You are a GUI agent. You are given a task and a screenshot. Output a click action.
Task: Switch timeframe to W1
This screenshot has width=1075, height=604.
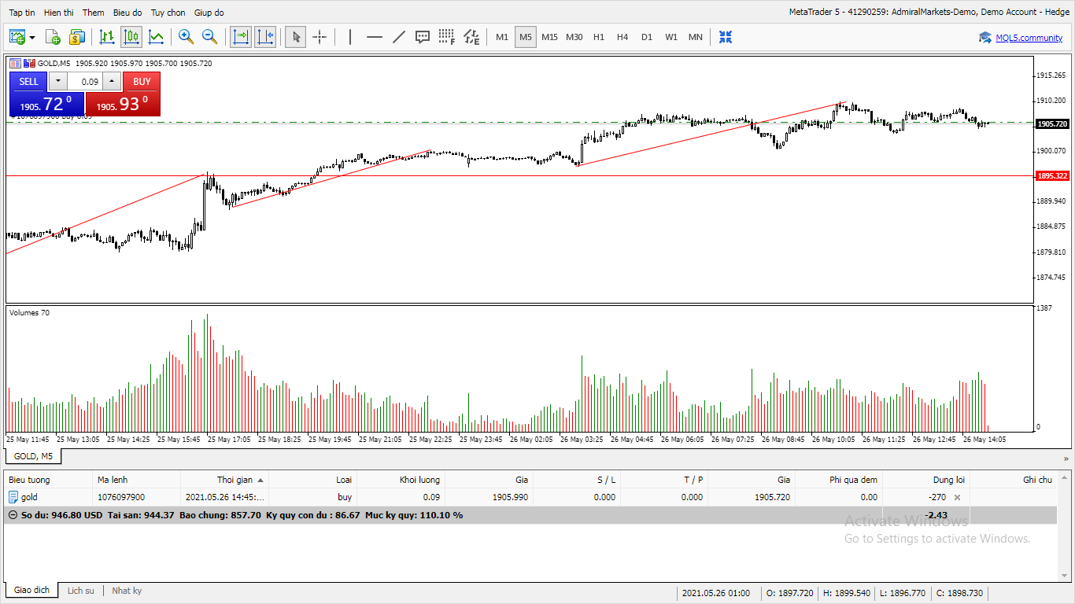pos(671,37)
